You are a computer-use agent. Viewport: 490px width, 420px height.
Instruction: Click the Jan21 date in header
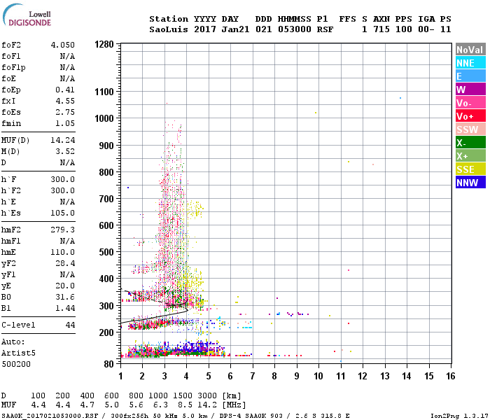coord(235,29)
